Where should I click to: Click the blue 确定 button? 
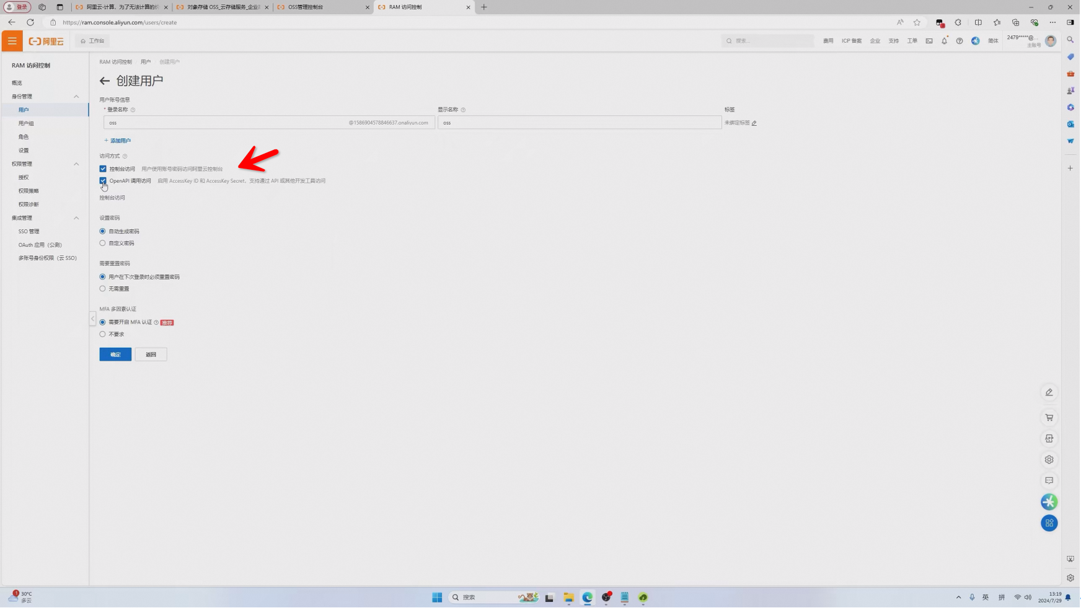[x=115, y=355]
